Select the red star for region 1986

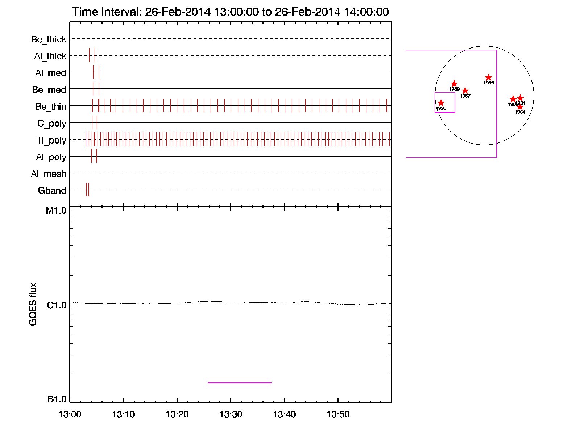point(489,78)
